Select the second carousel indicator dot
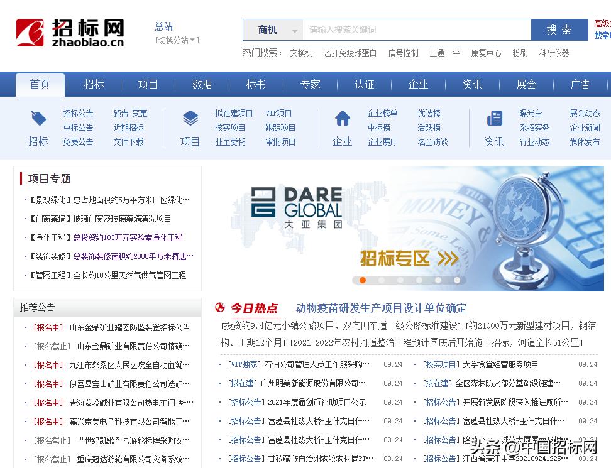 coord(382,280)
